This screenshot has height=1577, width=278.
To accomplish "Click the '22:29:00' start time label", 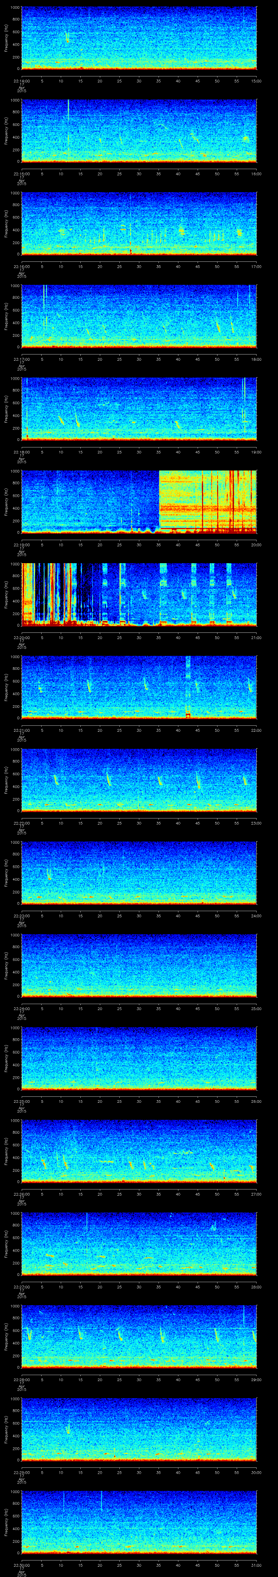I will (x=21, y=1472).
